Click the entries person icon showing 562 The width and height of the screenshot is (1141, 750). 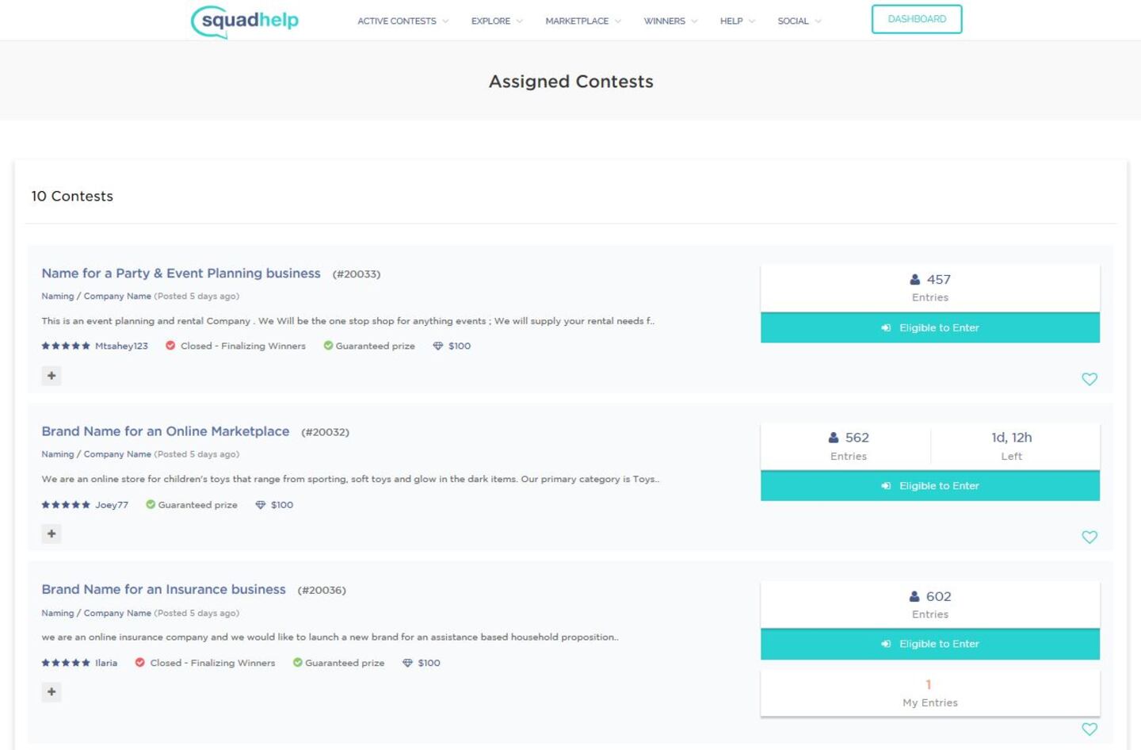[834, 438]
